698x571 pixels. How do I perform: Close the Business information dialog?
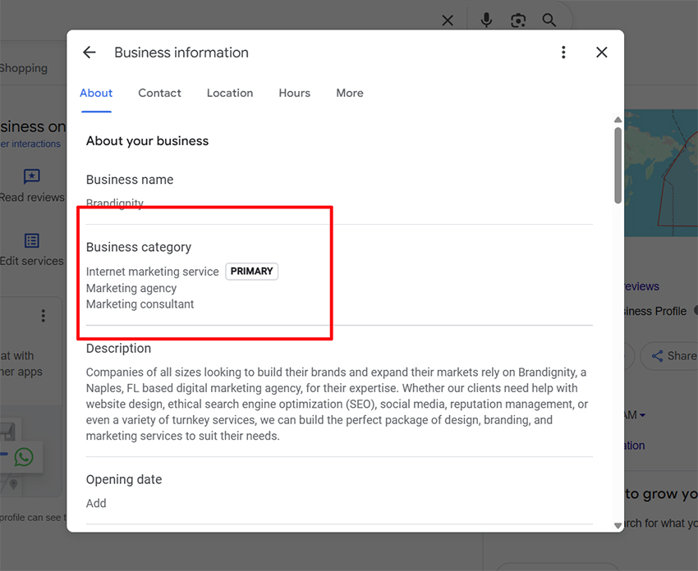[602, 53]
